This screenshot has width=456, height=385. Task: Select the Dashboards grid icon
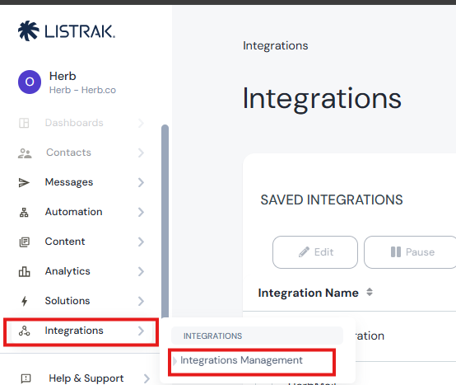[24, 123]
